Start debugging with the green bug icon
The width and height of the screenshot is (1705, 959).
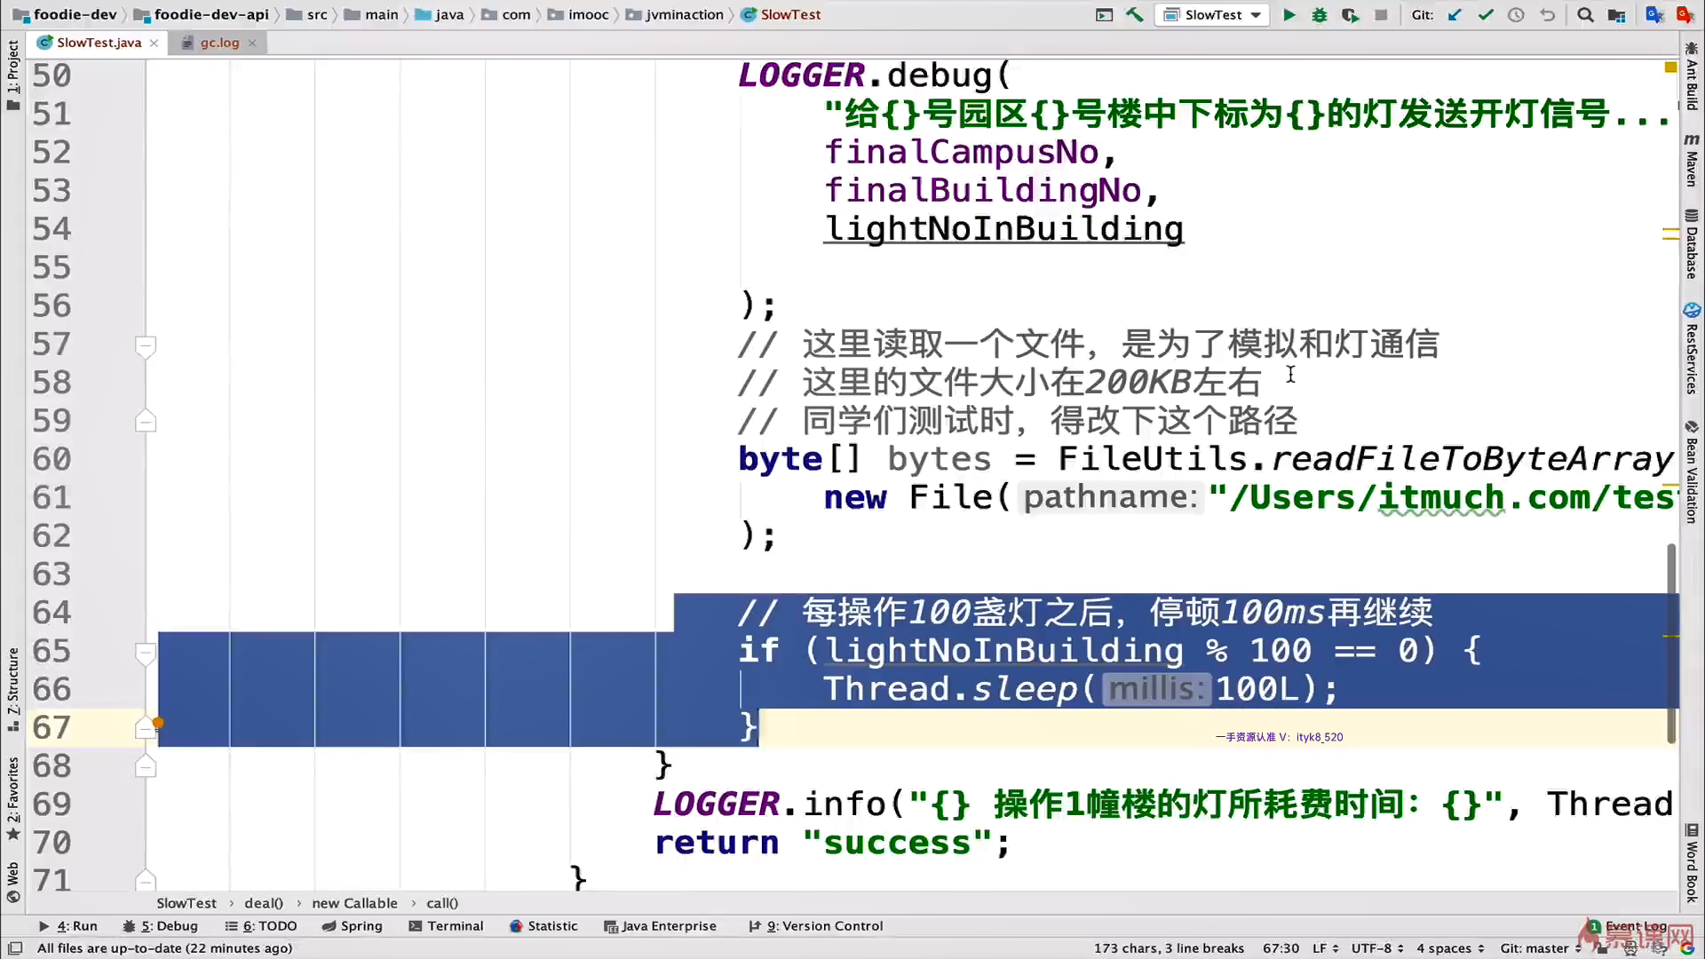pos(1319,14)
